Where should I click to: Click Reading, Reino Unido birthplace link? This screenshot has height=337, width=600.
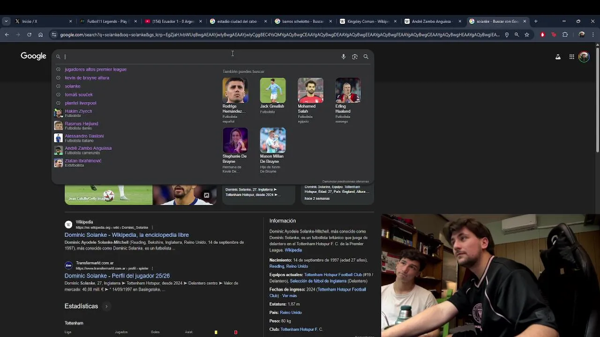click(289, 266)
